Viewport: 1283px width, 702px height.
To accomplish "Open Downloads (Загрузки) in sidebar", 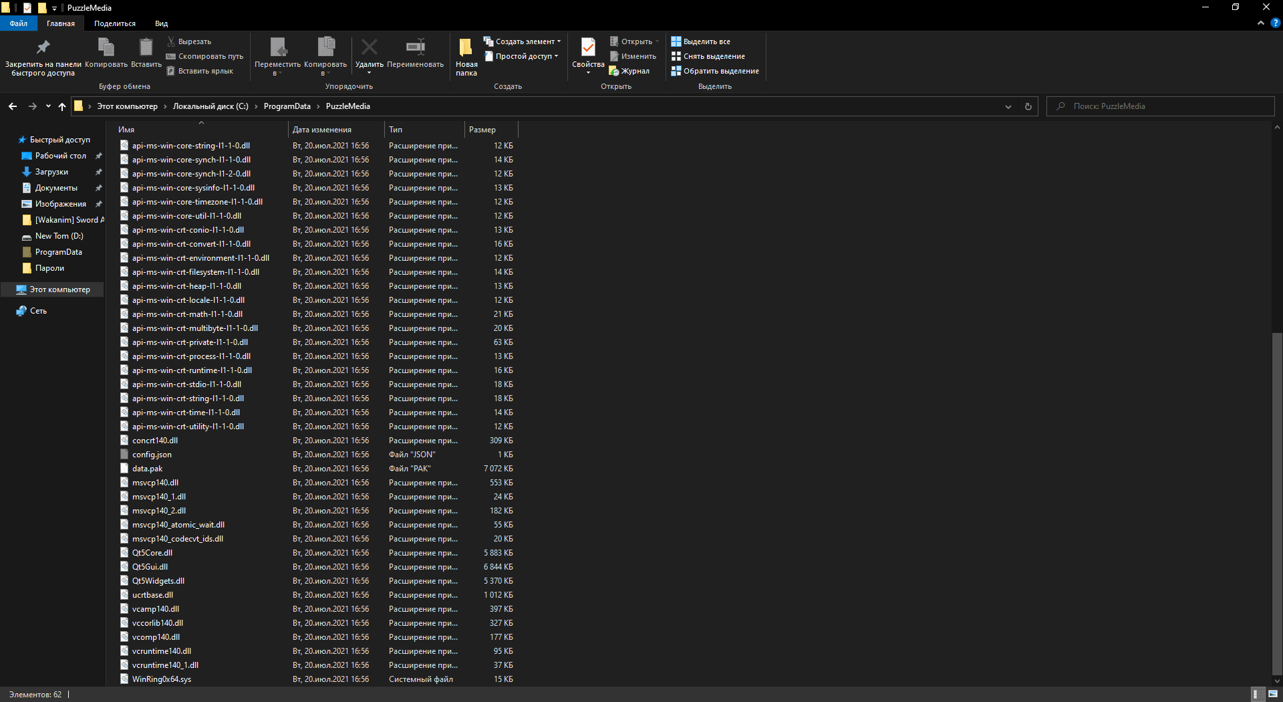I will (51, 172).
